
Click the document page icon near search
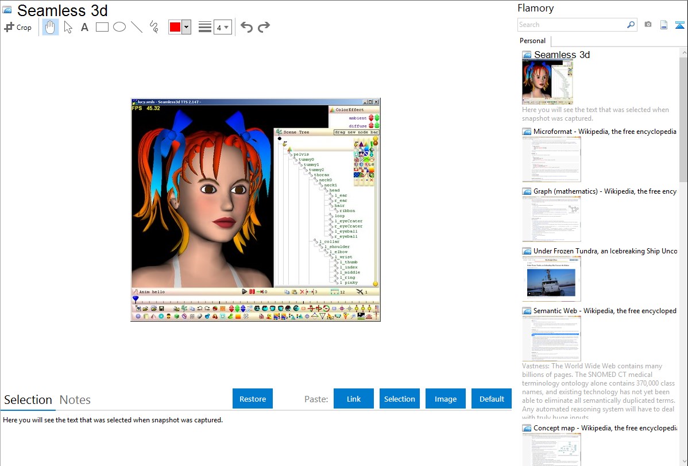coord(664,25)
